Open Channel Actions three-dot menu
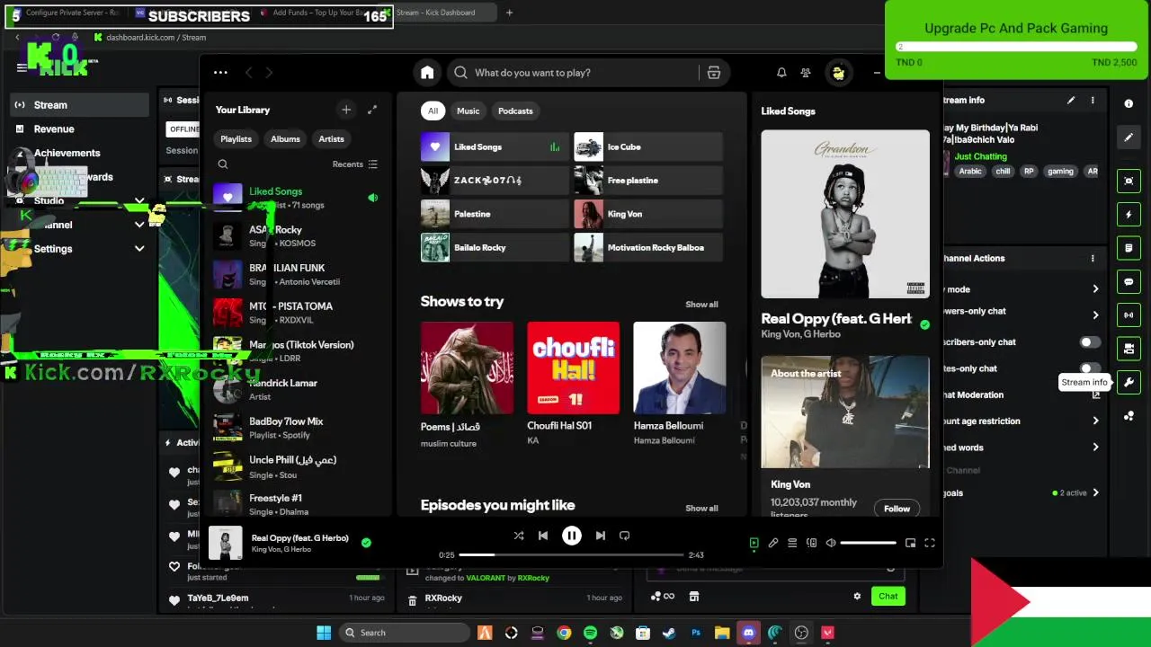1151x647 pixels. (1093, 259)
